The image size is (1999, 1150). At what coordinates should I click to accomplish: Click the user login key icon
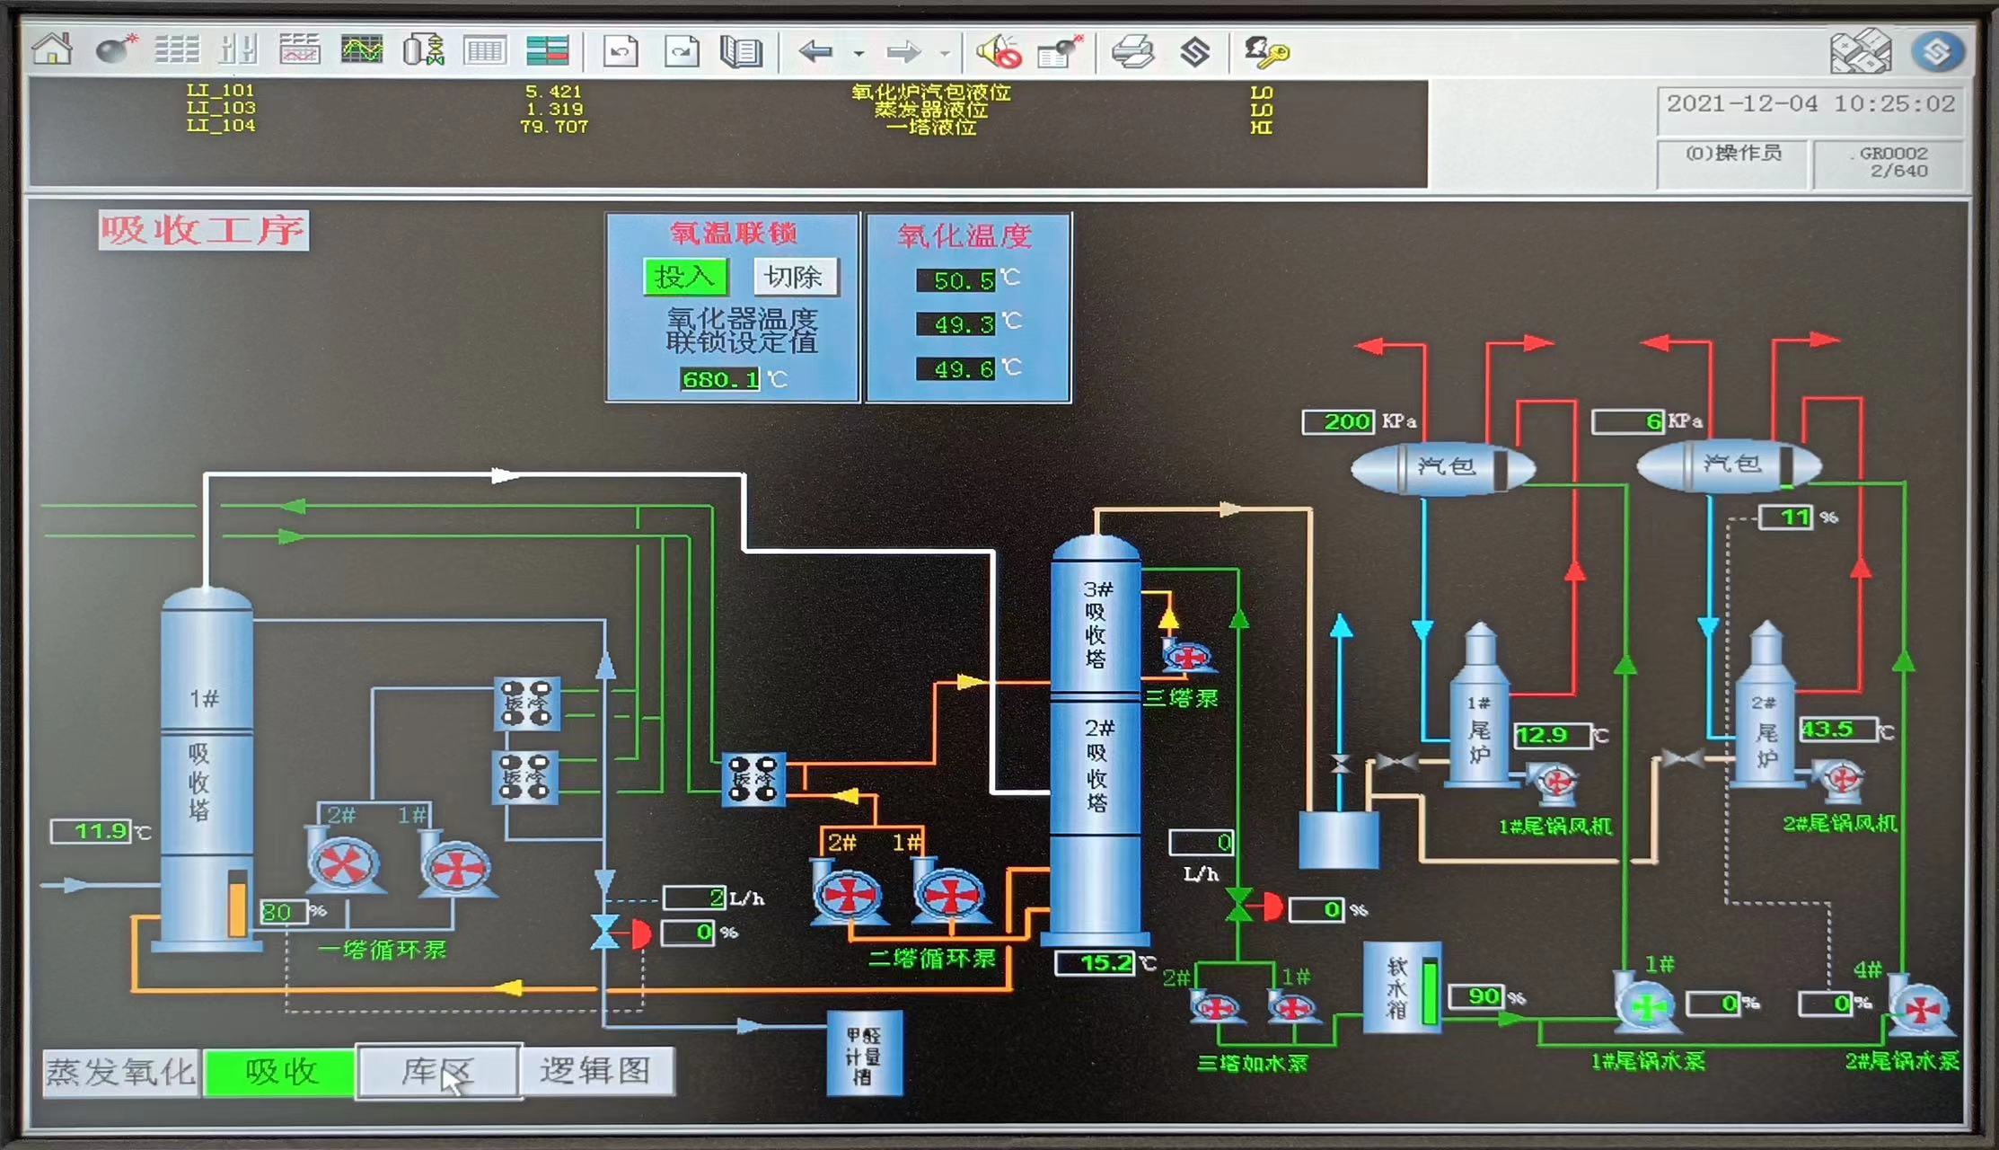point(1265,51)
